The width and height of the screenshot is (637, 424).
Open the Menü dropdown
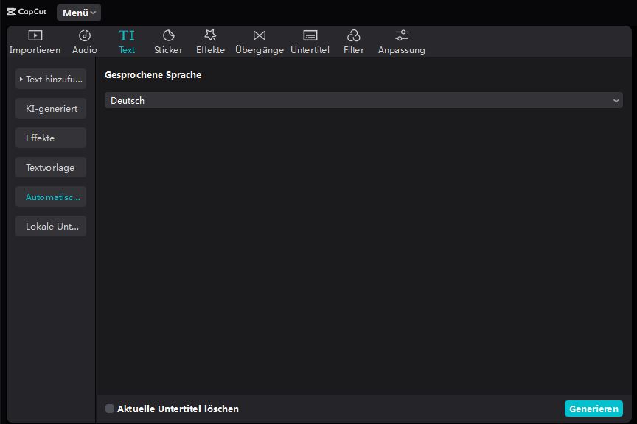point(79,13)
